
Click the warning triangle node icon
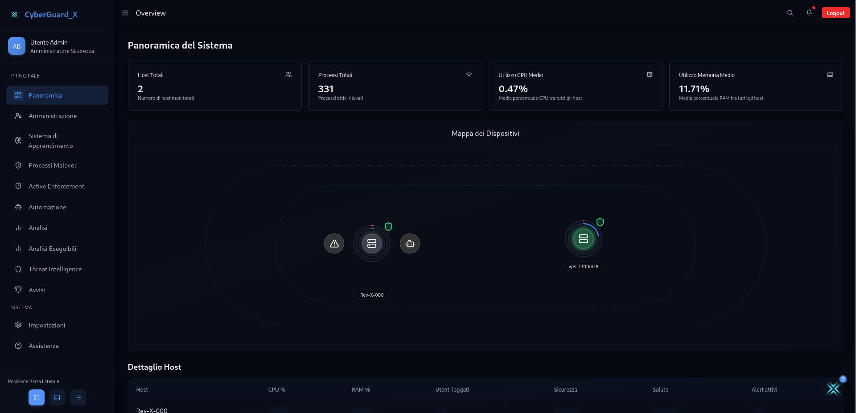tap(334, 244)
